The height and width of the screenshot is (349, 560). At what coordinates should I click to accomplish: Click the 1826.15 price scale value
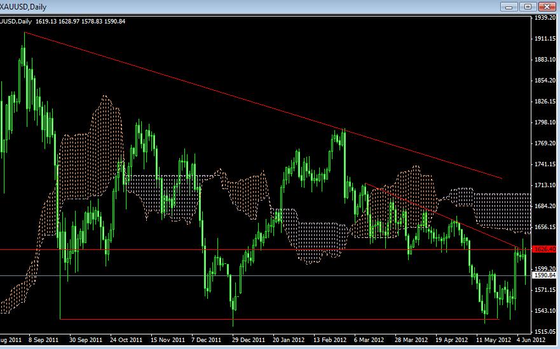[545, 102]
